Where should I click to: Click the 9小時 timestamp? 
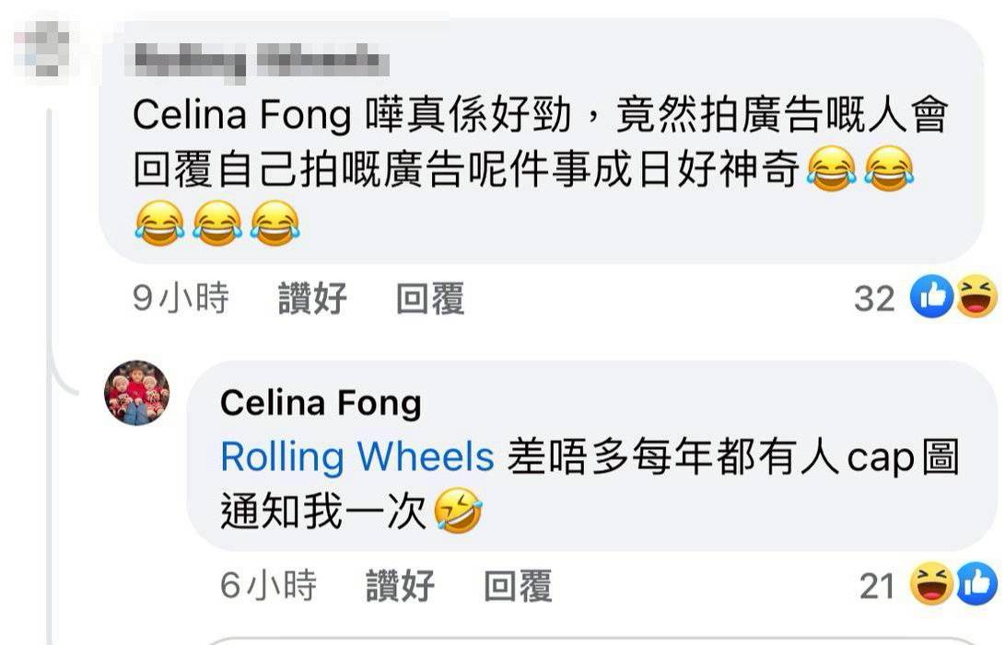181,299
